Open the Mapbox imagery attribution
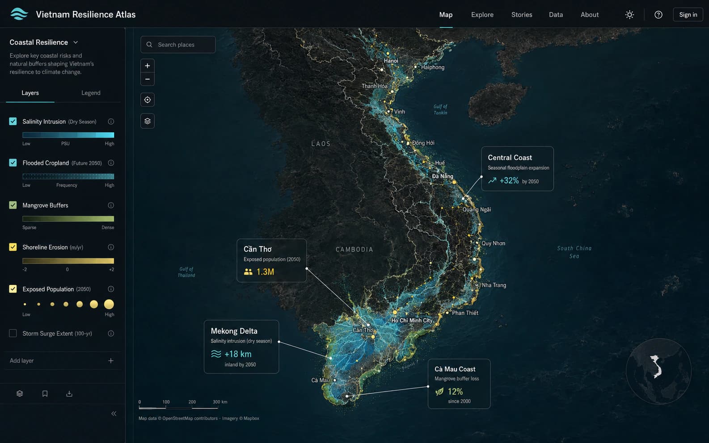Image resolution: width=709 pixels, height=443 pixels. tap(251, 418)
